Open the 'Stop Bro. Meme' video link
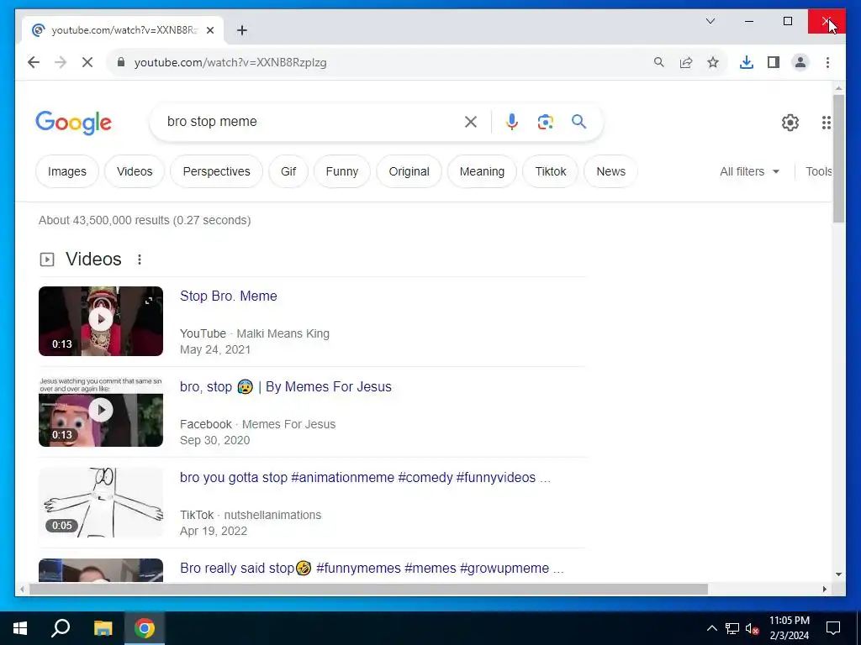861x645 pixels. (x=229, y=296)
